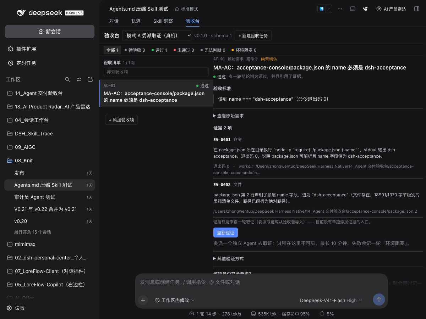
Task: Open 工作区内修改 permission dropdown
Action: (175, 300)
